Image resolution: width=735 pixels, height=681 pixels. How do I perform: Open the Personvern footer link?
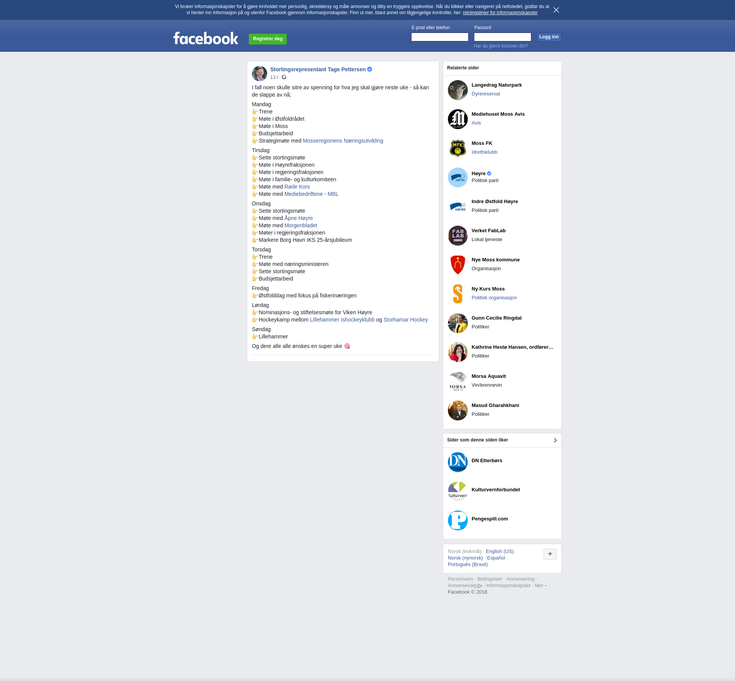point(461,579)
